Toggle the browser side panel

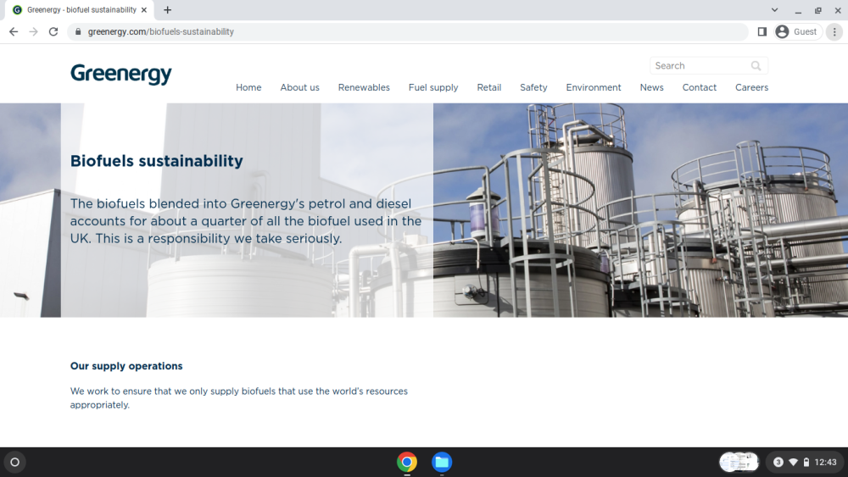tap(762, 32)
